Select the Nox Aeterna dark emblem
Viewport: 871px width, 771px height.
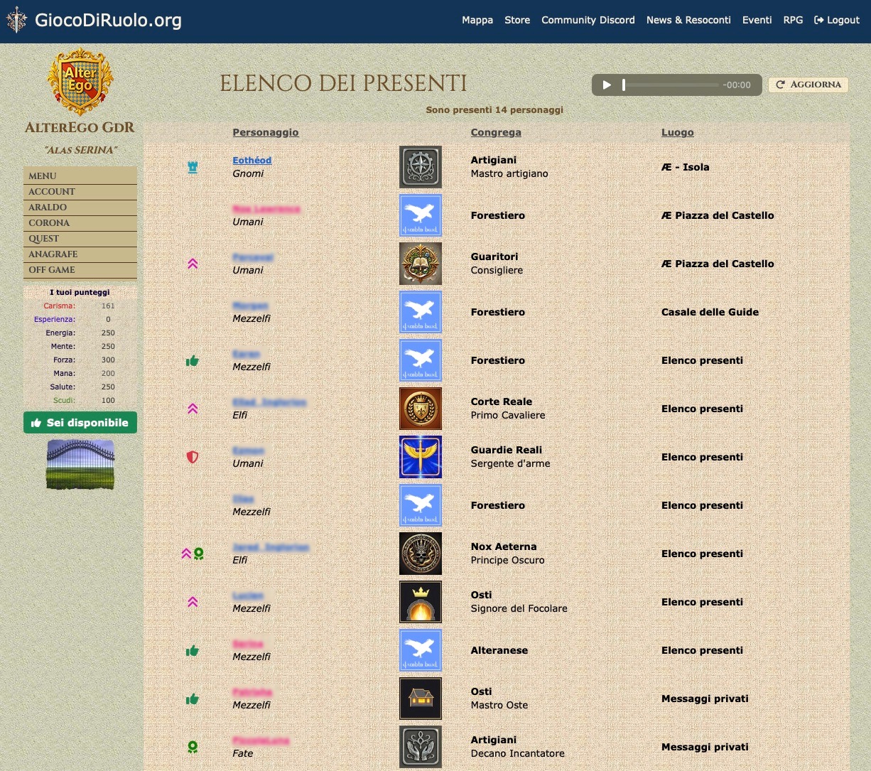click(x=420, y=554)
